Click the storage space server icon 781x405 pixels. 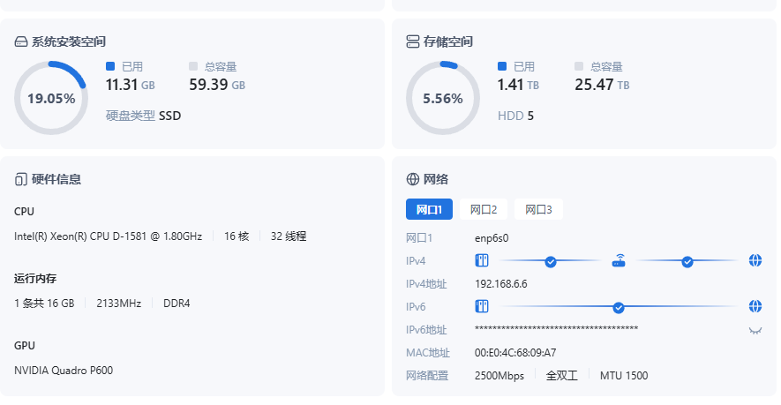pyautogui.click(x=413, y=41)
